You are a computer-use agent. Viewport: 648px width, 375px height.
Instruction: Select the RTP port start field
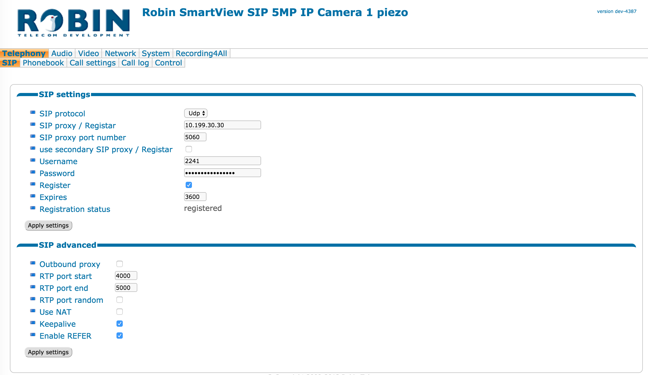click(x=126, y=276)
